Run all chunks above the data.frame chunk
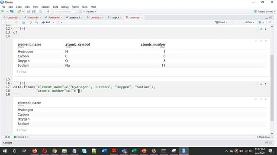The height and width of the screenshot is (155, 277). tap(261, 84)
